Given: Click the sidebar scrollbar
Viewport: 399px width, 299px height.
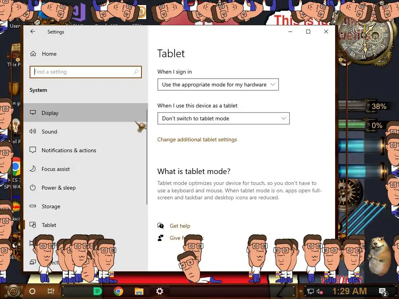Looking at the screenshot, I should pos(147,157).
